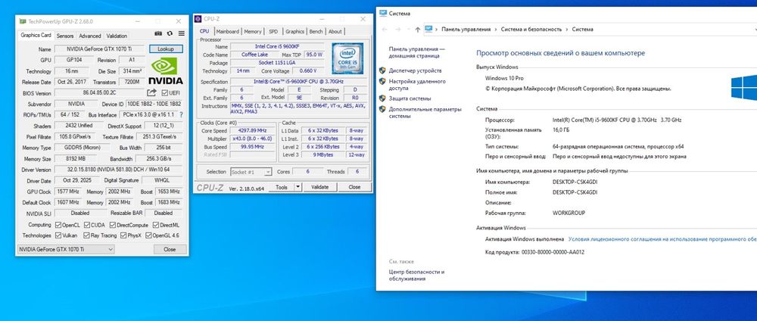Screen dimensions: 757x321
Task: Click the Close button in GPU-Z
Action: click(x=170, y=250)
